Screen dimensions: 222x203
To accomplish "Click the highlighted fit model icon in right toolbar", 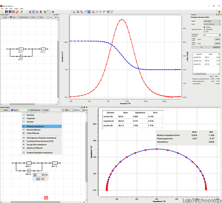I will tap(89, 12).
